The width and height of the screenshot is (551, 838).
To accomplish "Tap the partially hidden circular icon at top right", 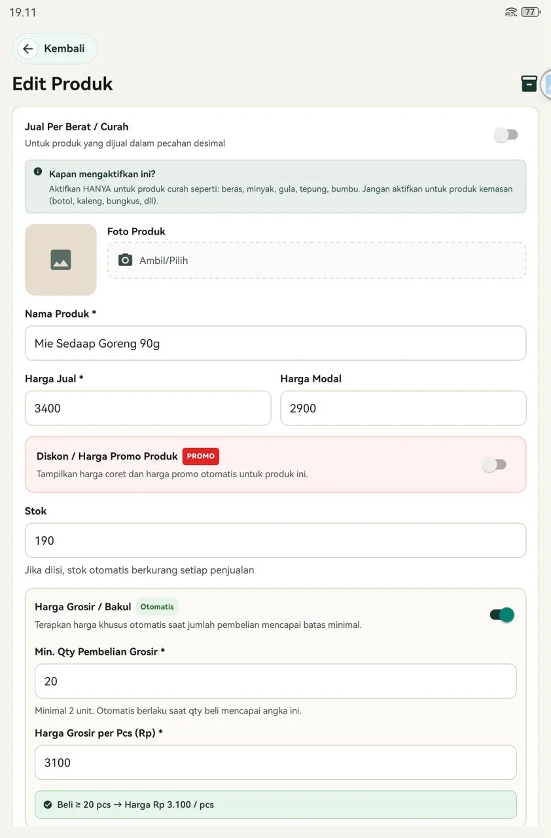I will pyautogui.click(x=546, y=84).
